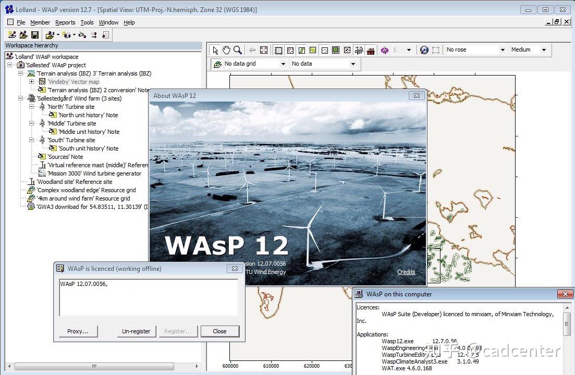Open a new workspace using the toolbar icon
Viewport: 575px width, 375px height.
pyautogui.click(x=12, y=34)
